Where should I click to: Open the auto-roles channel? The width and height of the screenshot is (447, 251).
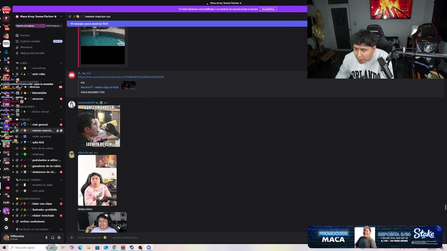point(39,74)
